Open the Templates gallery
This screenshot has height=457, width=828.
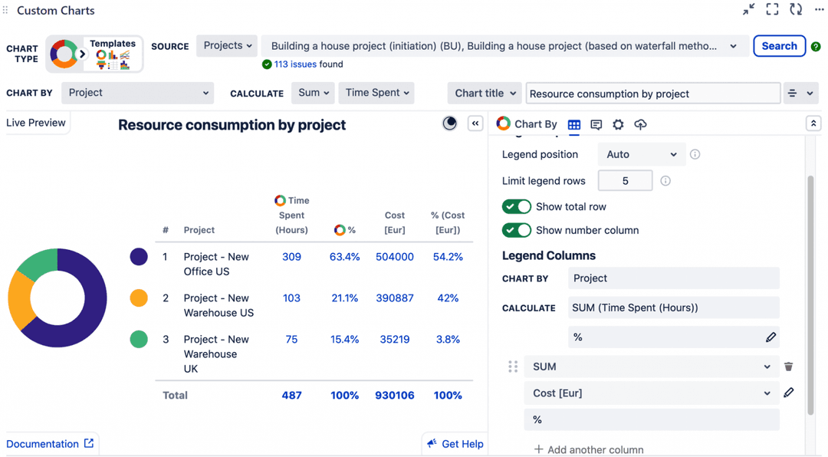point(112,54)
